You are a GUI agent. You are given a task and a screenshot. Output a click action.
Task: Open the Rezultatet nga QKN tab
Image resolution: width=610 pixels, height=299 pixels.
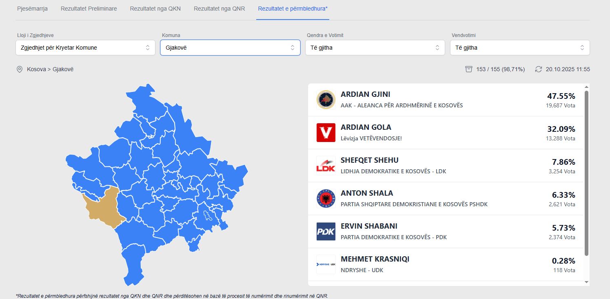click(155, 8)
